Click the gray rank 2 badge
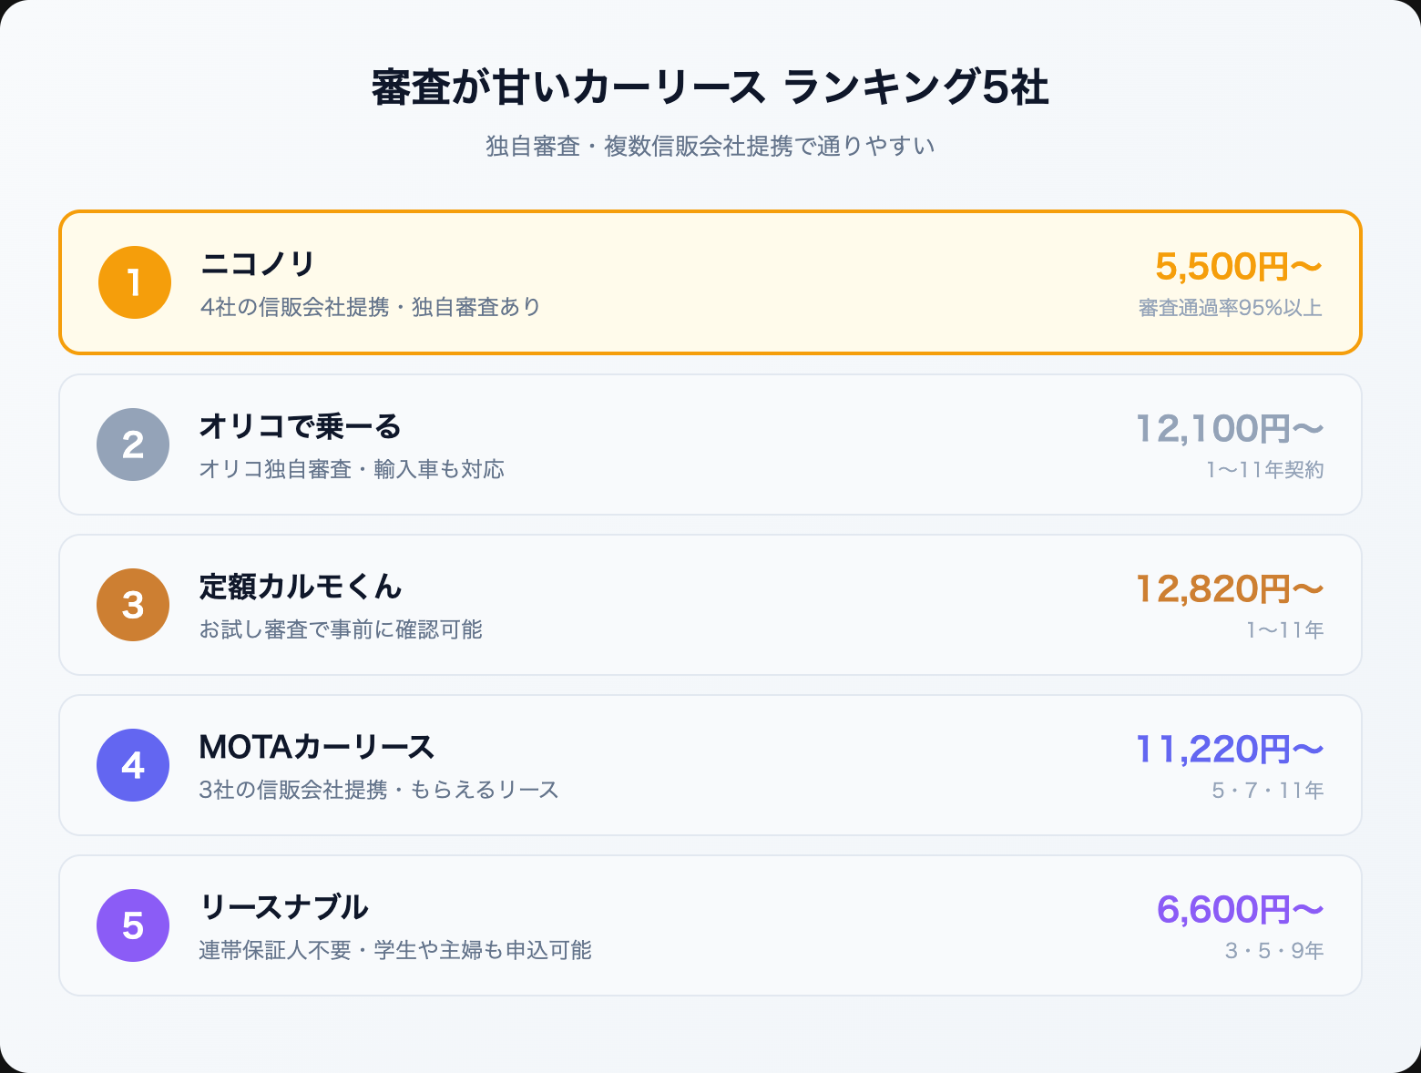Screen dimensions: 1421x1073 [133, 445]
